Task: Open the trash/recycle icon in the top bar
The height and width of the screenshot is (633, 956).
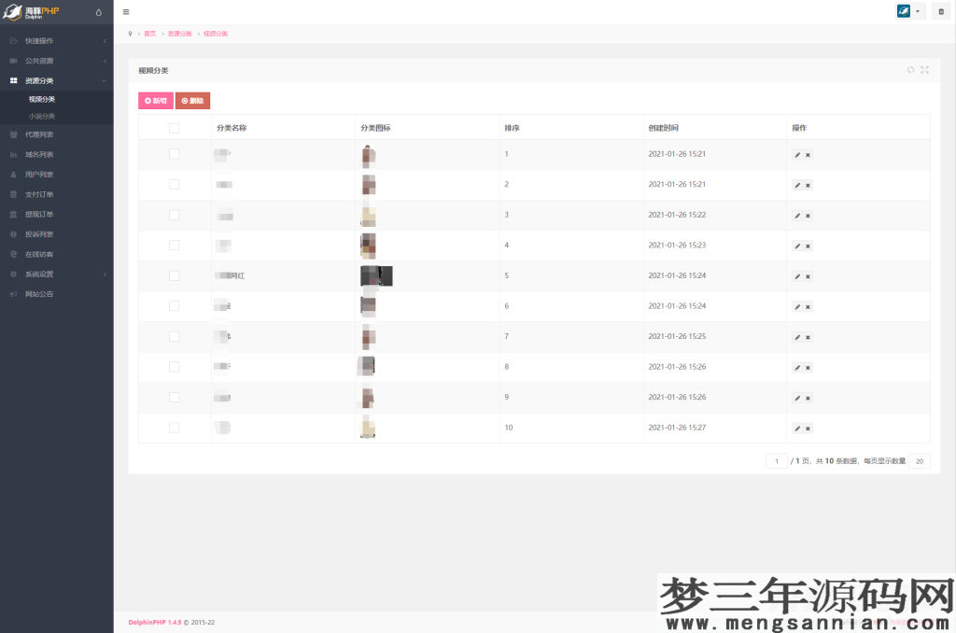Action: (x=943, y=11)
